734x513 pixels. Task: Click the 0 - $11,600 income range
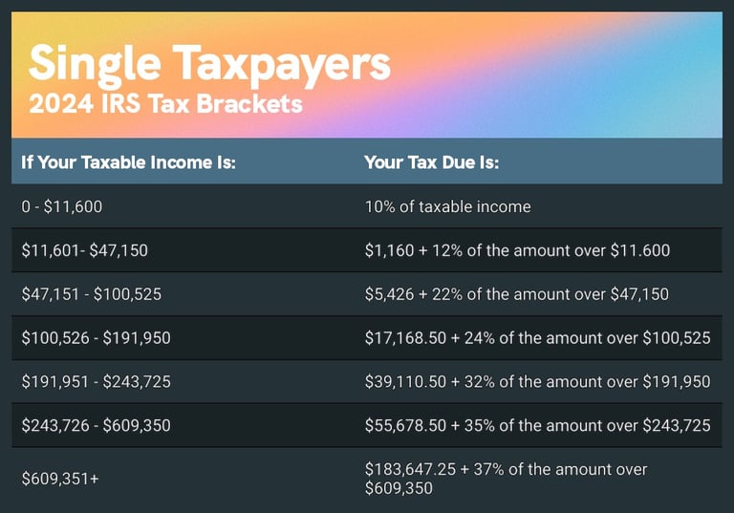coord(62,206)
